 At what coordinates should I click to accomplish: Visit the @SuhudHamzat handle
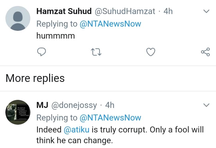(125, 12)
